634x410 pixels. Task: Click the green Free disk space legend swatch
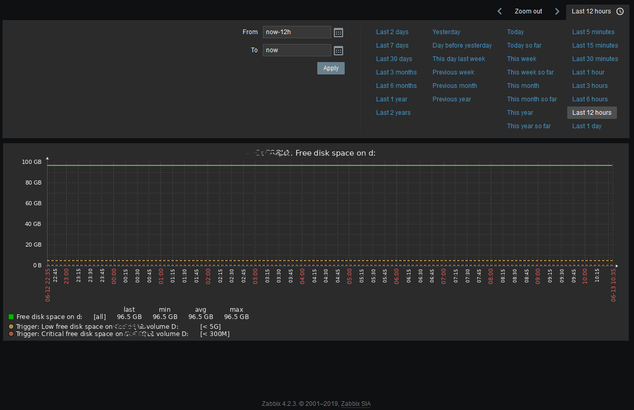click(x=11, y=317)
